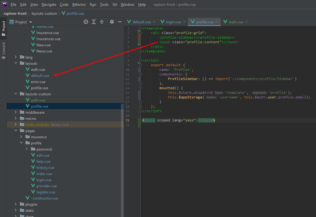Viewport: 316px width, 217px height.
Task: Close the auth.vue editor tab
Action: (x=246, y=22)
